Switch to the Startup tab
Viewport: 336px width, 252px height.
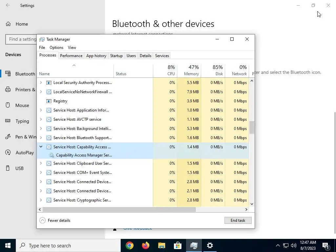116,56
